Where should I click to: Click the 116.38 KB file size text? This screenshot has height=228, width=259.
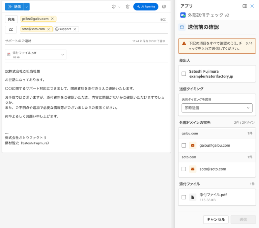click(207, 200)
